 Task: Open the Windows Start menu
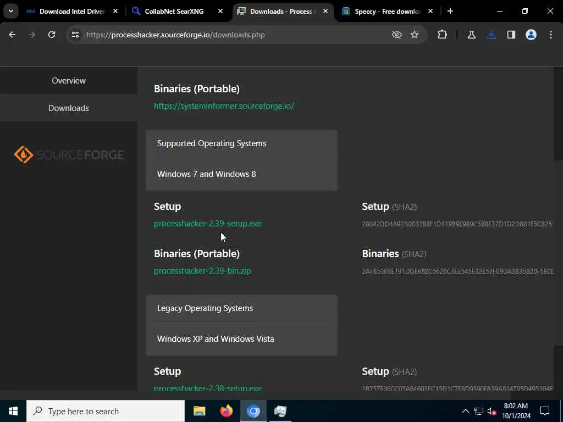click(13, 411)
